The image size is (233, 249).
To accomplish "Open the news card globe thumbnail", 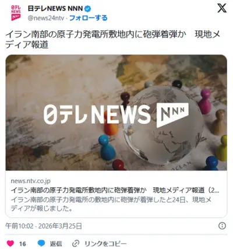I will [x=116, y=113].
